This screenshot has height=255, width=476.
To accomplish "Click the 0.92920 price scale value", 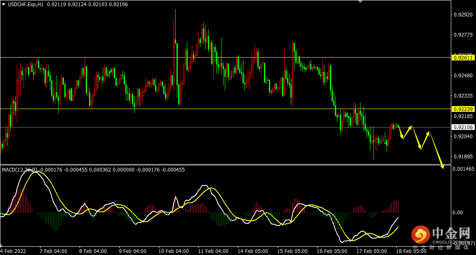I will 463,15.
